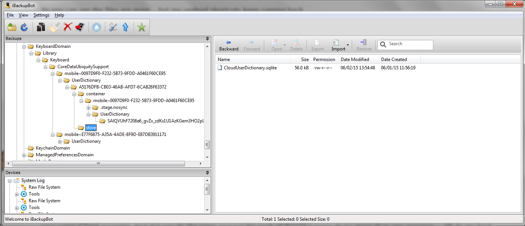Open the Help menu
The image size is (525, 226).
coord(59,15)
